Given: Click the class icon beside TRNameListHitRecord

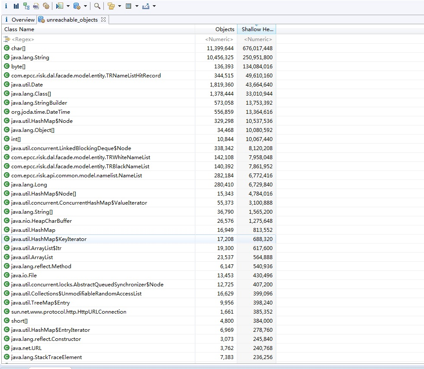Looking at the screenshot, I should point(7,75).
